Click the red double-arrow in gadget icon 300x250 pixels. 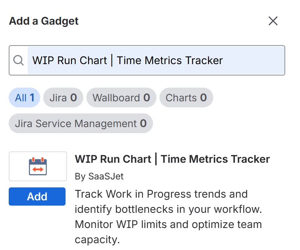pos(38,169)
